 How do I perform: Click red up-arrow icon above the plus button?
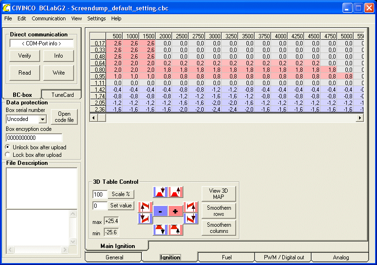point(175,192)
